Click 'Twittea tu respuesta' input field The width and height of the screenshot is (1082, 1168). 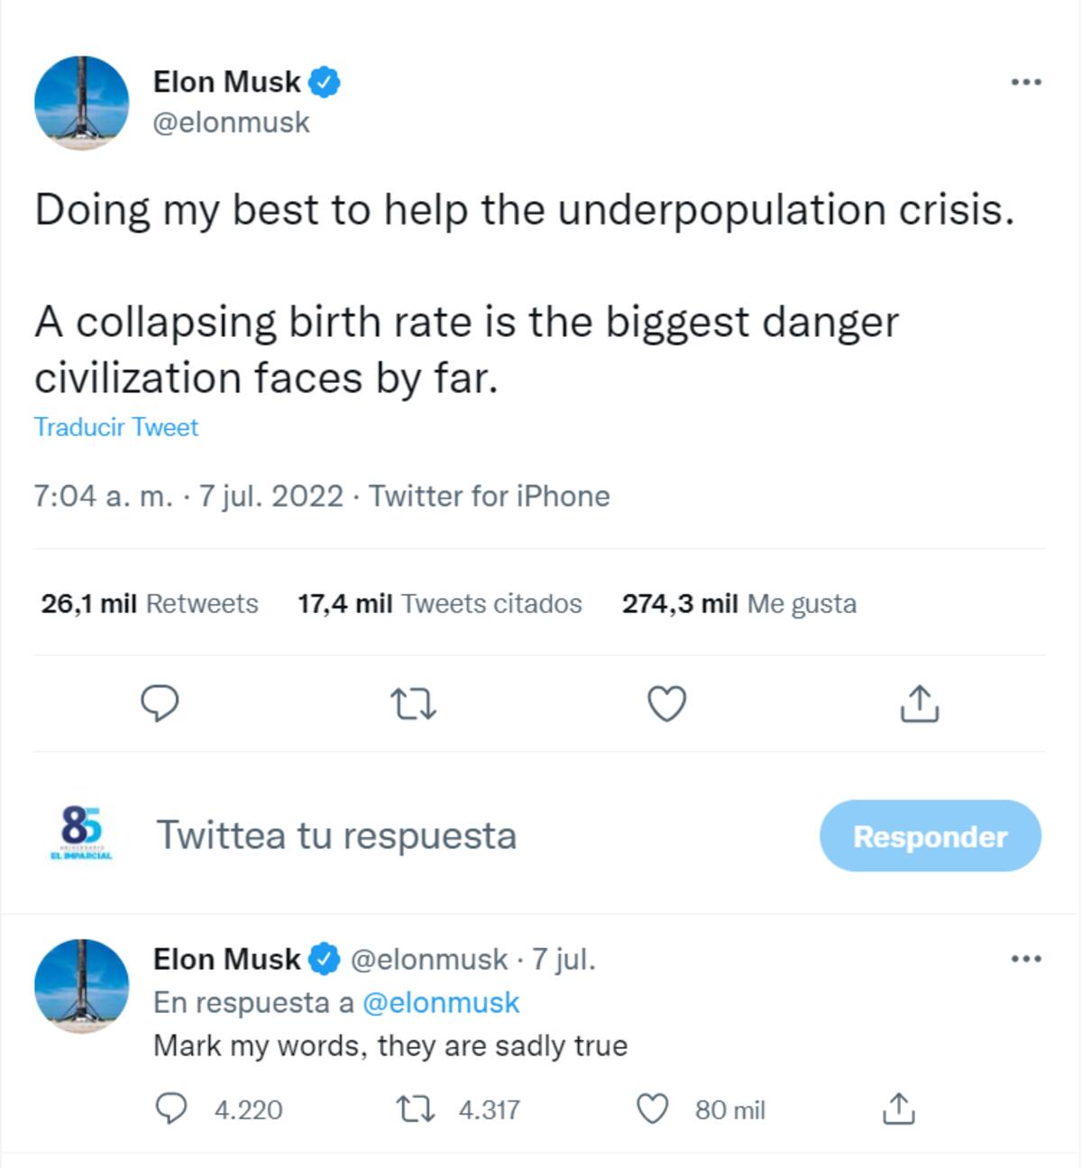coord(336,835)
